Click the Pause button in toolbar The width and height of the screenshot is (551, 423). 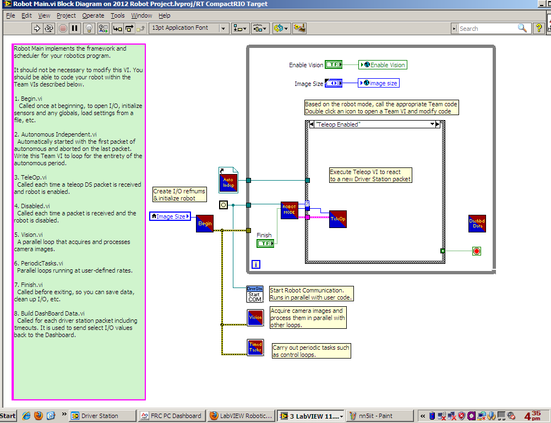[x=74, y=28]
